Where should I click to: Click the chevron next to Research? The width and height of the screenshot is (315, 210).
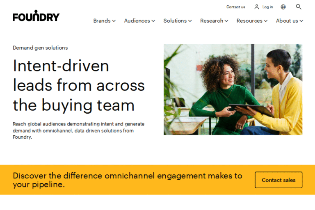click(226, 21)
